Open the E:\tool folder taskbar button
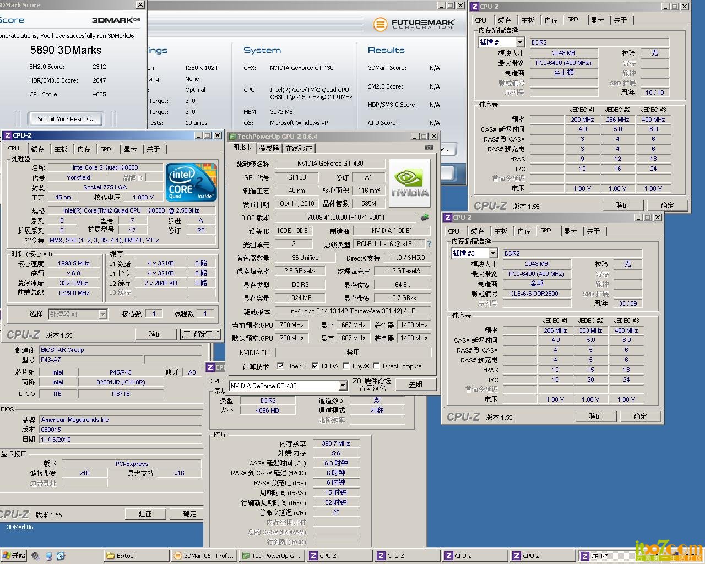 click(137, 556)
